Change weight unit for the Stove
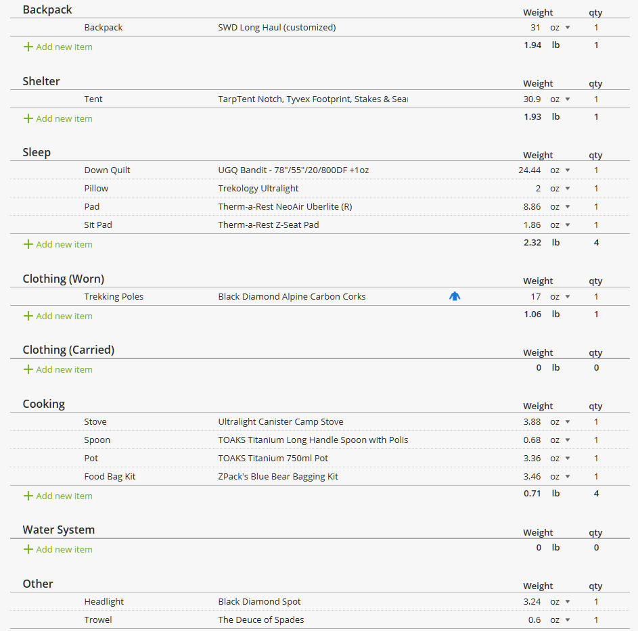Viewport: 638px width, 631px height. (x=560, y=422)
